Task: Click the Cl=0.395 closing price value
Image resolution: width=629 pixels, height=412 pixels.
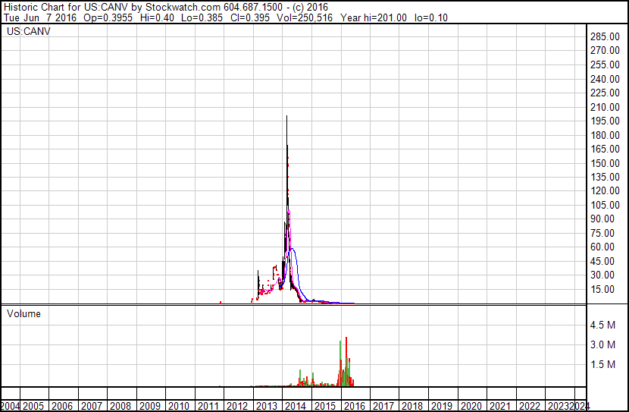Action: point(250,17)
